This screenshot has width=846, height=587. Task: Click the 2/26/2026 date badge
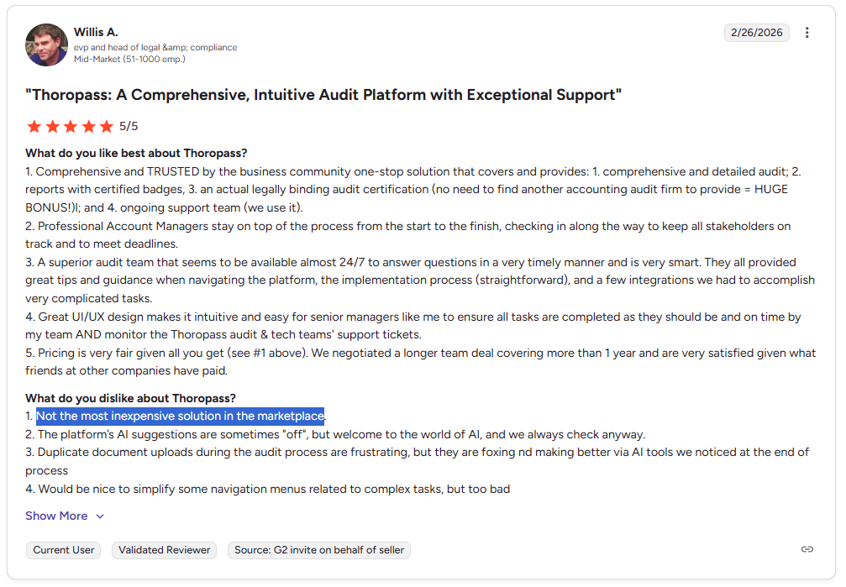[756, 33]
